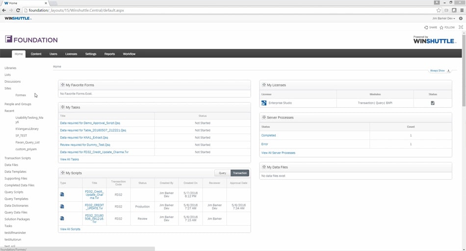Click the Share icon on the page
Image resolution: width=466 pixels, height=251 pixels.
coord(426,27)
